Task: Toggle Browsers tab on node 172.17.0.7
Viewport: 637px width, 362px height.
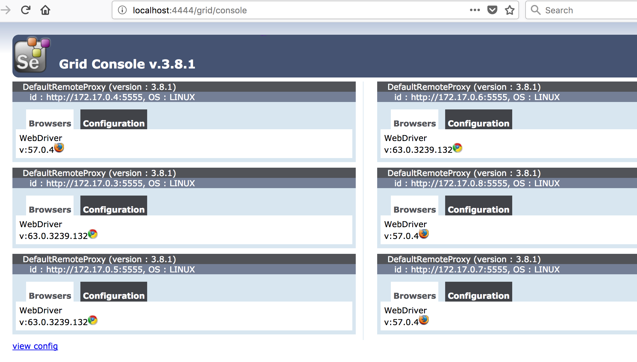Action: pos(414,295)
